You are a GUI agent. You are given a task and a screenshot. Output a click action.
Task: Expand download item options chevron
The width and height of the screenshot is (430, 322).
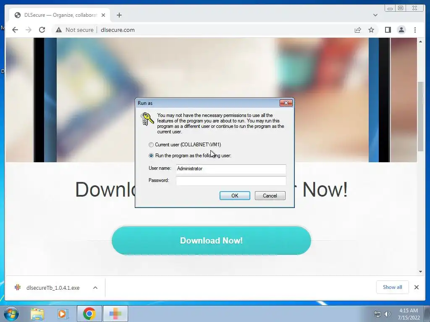tap(95, 288)
